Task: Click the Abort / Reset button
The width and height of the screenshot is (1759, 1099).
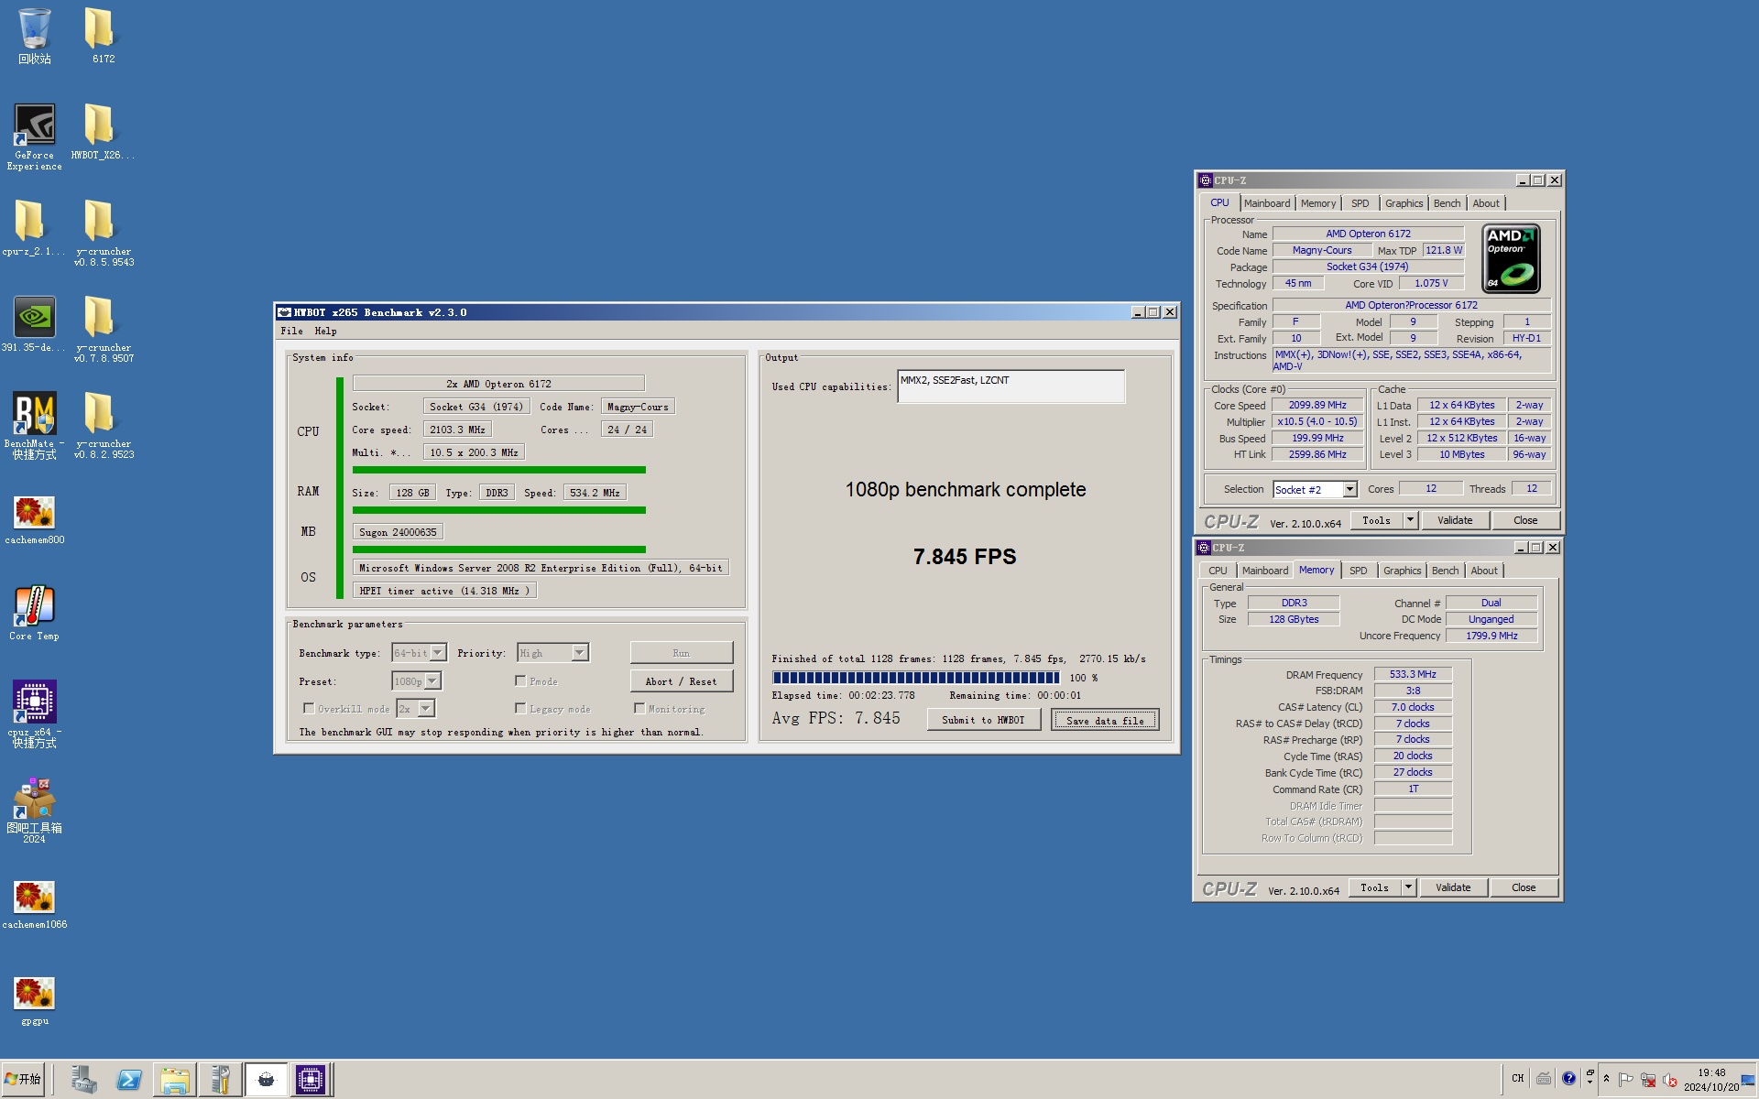Action: tap(681, 681)
